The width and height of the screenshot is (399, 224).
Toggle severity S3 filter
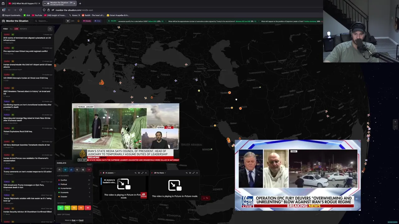74,208
